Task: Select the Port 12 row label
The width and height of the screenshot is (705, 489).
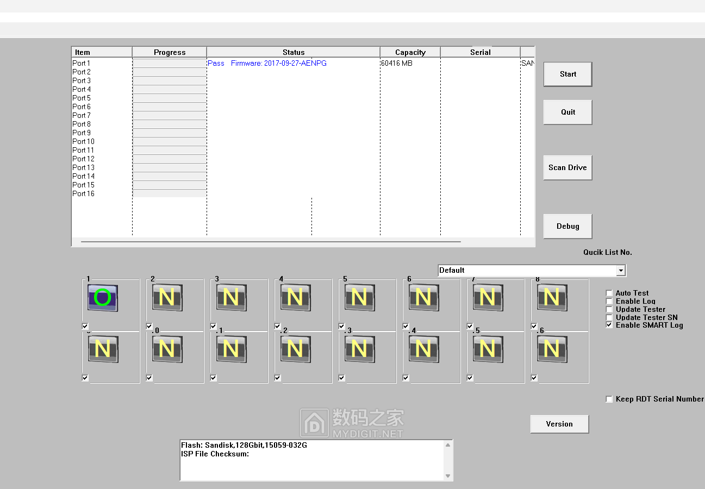Action: (83, 159)
